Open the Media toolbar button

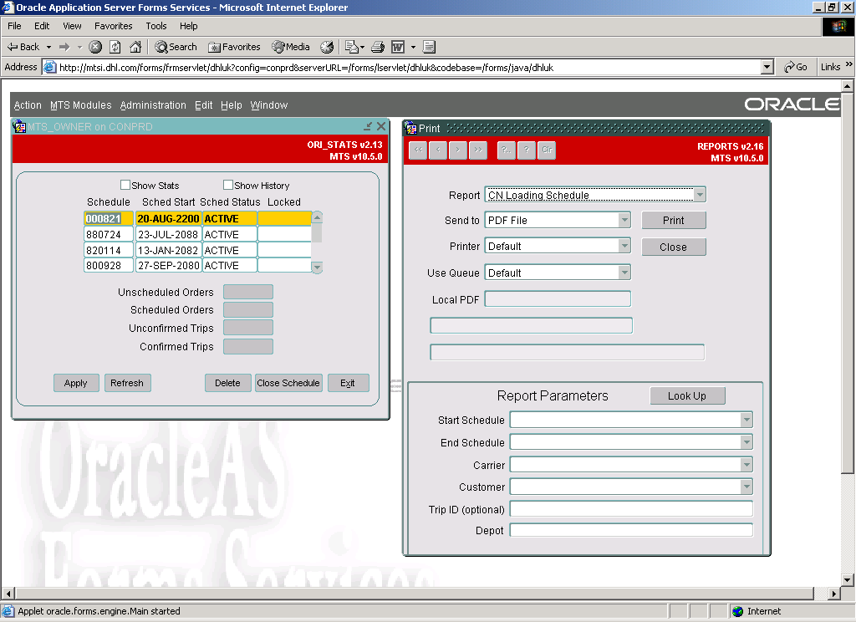[x=291, y=47]
